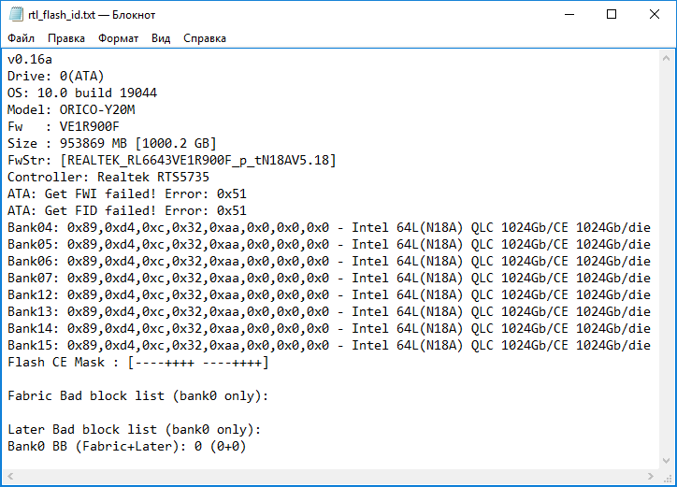Click the Notepad icon in title bar

[16, 14]
